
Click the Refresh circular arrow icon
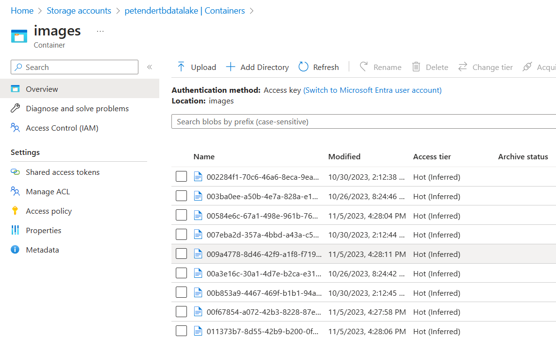(303, 67)
